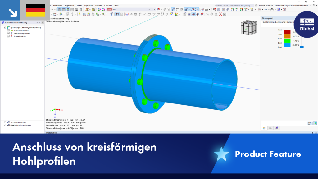Click the blue funnel filter icon in second toolbar row

112,14
